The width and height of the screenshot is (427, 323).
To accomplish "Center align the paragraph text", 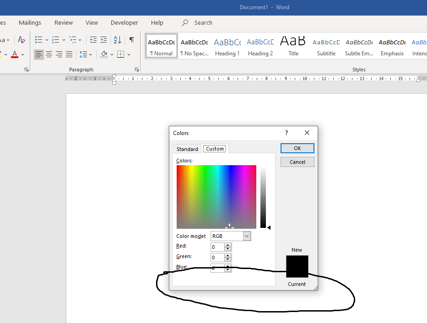I will click(x=49, y=54).
